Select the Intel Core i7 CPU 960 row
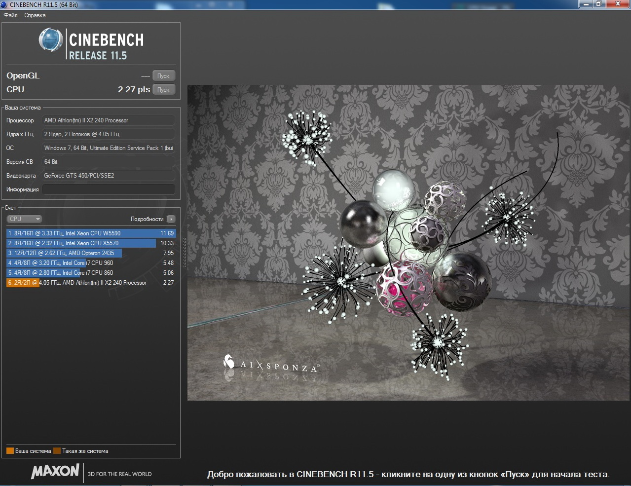Viewport: 631px width, 486px height. (x=91, y=263)
